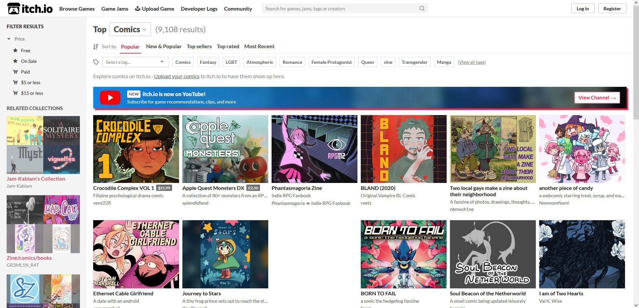The height and width of the screenshot is (308, 639).
Task: Collapse the Price filter section
Action: pyautogui.click(x=16, y=39)
